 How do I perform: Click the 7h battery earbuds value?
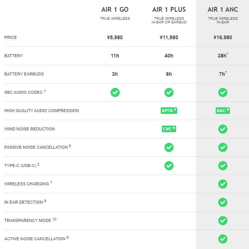(x=223, y=74)
